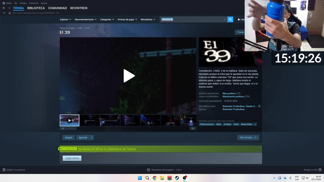
Task: Click the thumbnail strip right arrow
Action: pyautogui.click(x=193, y=128)
